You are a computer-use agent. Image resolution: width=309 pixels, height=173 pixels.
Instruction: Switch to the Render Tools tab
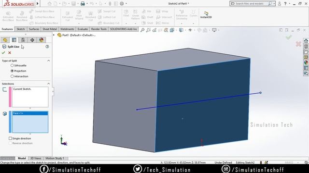tap(98, 29)
